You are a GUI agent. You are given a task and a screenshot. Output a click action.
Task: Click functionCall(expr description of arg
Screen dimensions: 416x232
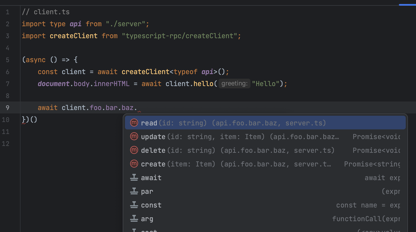pos(366,219)
